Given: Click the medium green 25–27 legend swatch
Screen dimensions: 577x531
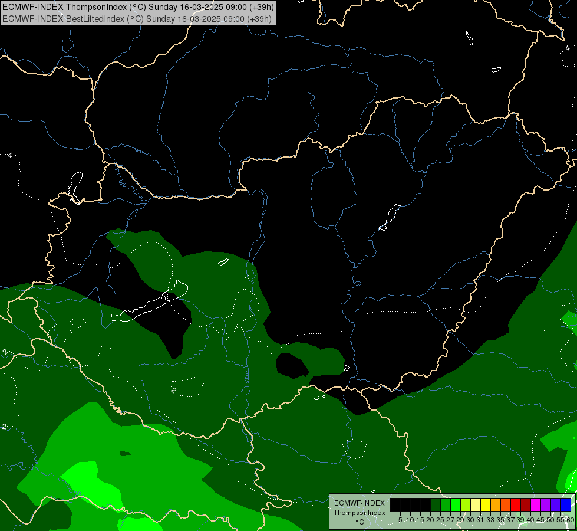Looking at the screenshot, I should (446, 505).
